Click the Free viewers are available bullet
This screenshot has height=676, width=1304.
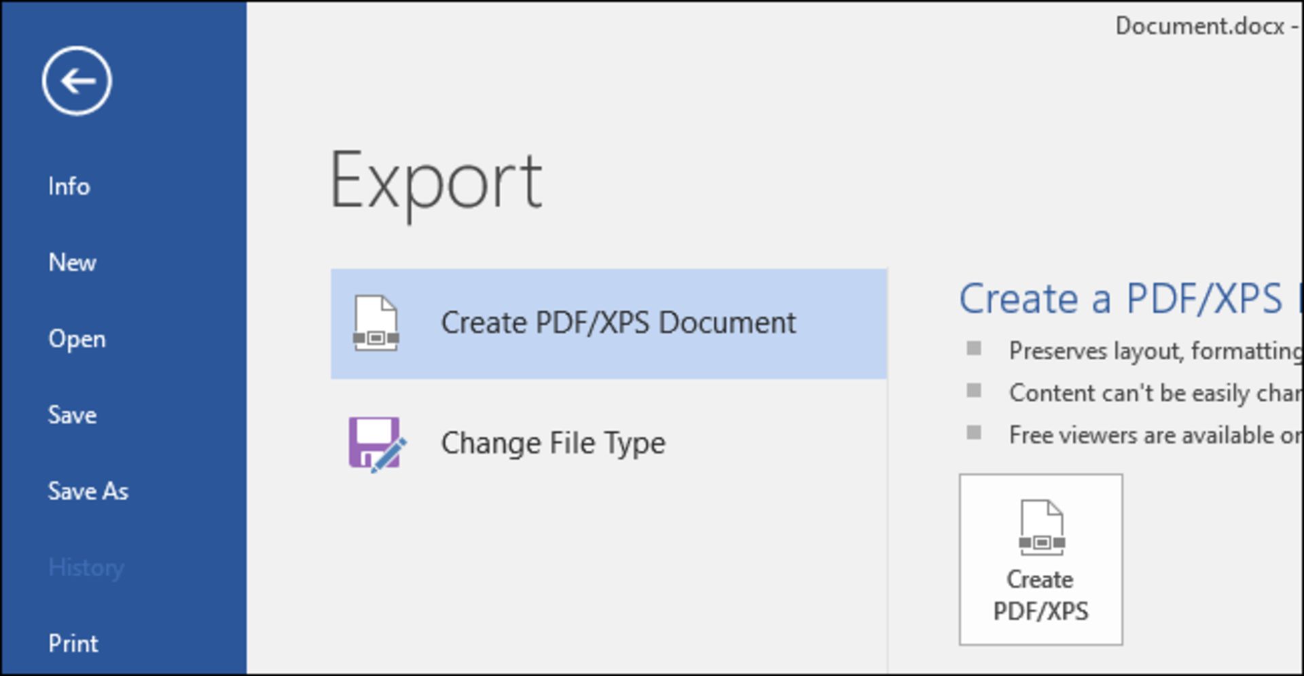pos(1153,435)
